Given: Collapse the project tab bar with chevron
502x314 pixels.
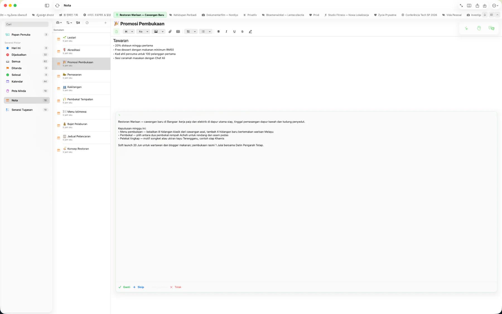Looking at the screenshot, I should click(497, 15).
